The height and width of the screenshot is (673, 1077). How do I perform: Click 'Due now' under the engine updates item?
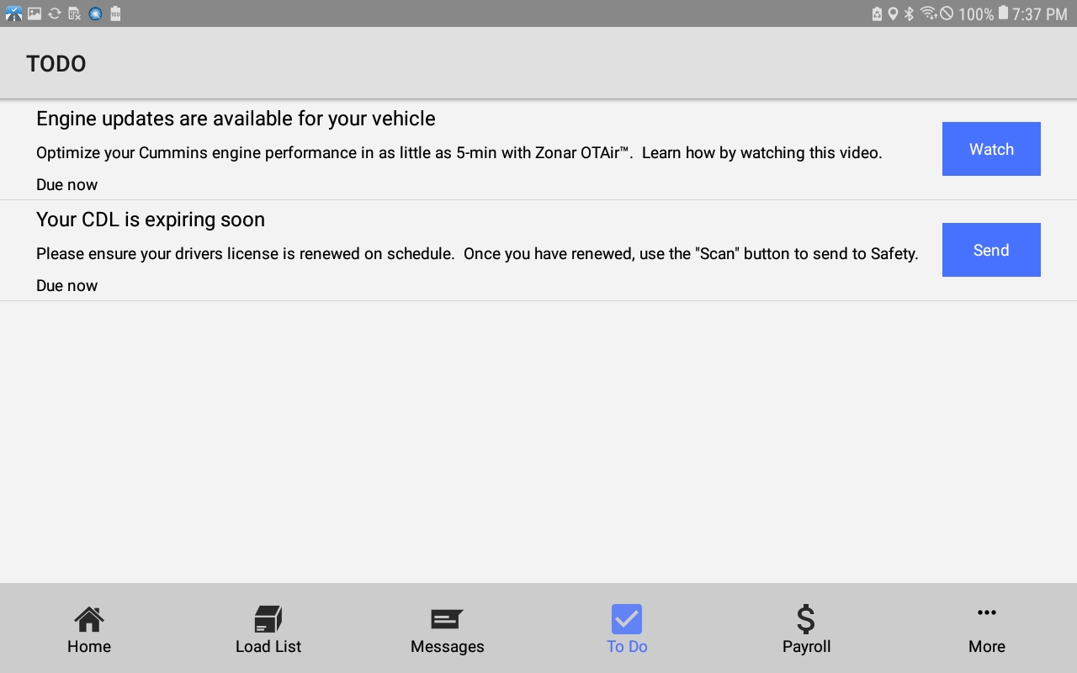coord(67,185)
